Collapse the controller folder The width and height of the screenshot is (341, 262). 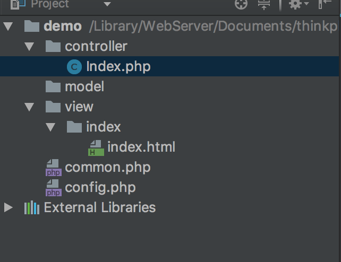point(29,47)
